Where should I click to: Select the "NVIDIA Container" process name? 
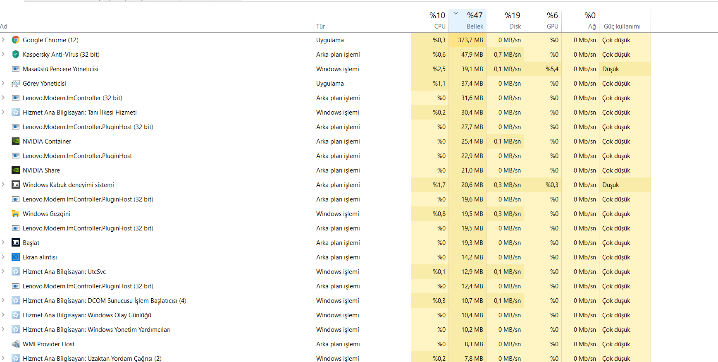(x=47, y=141)
